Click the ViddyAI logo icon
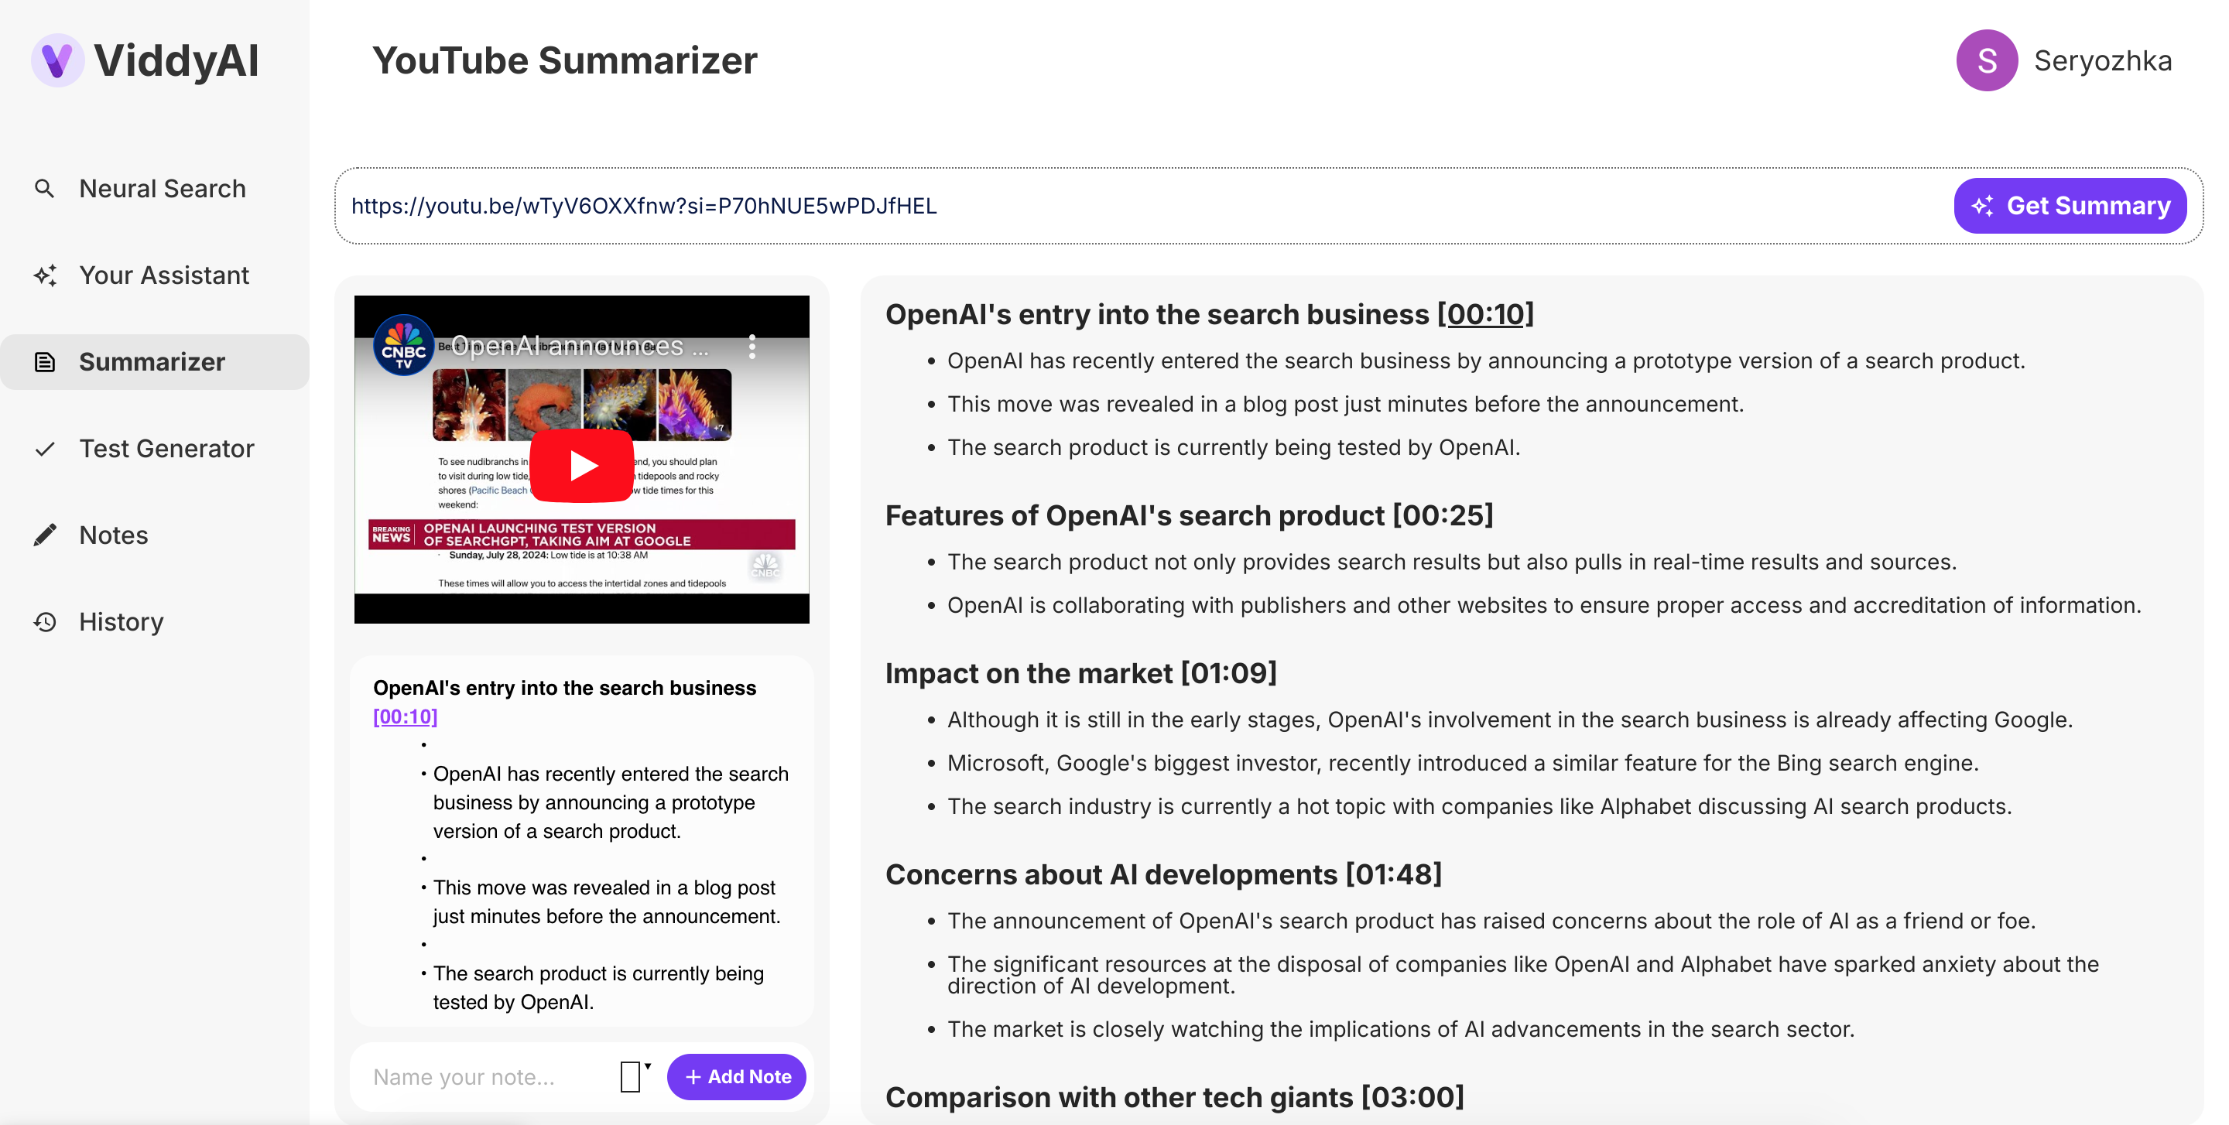The height and width of the screenshot is (1125, 2229). click(57, 60)
